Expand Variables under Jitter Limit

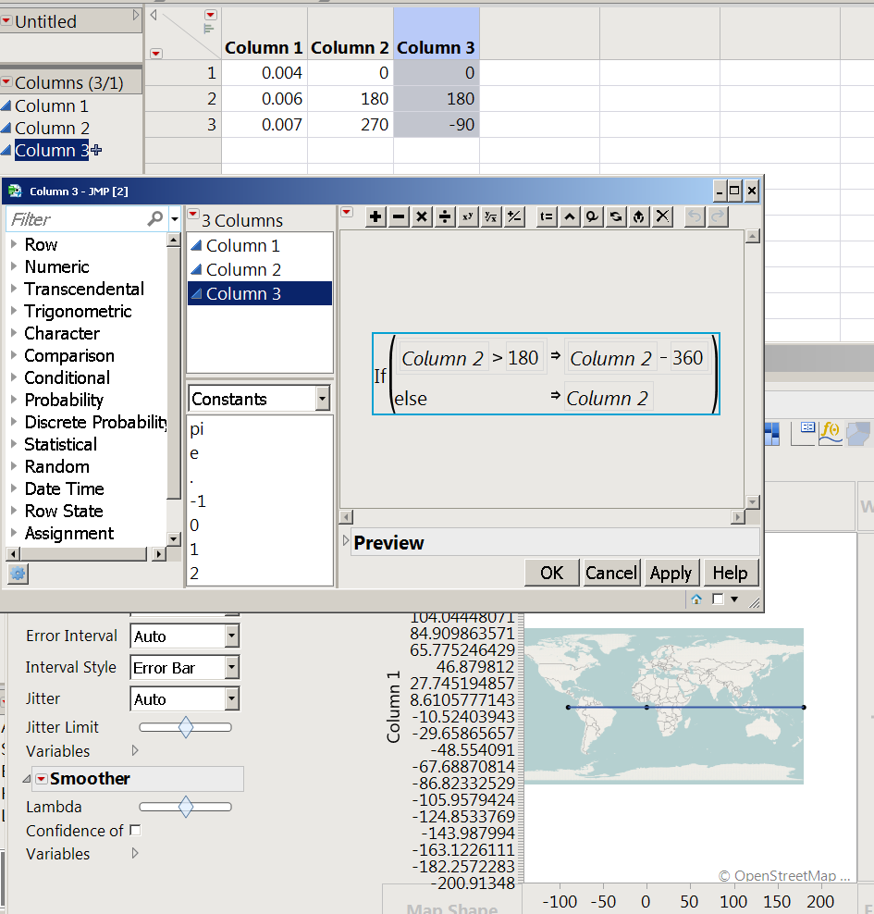click(x=135, y=750)
